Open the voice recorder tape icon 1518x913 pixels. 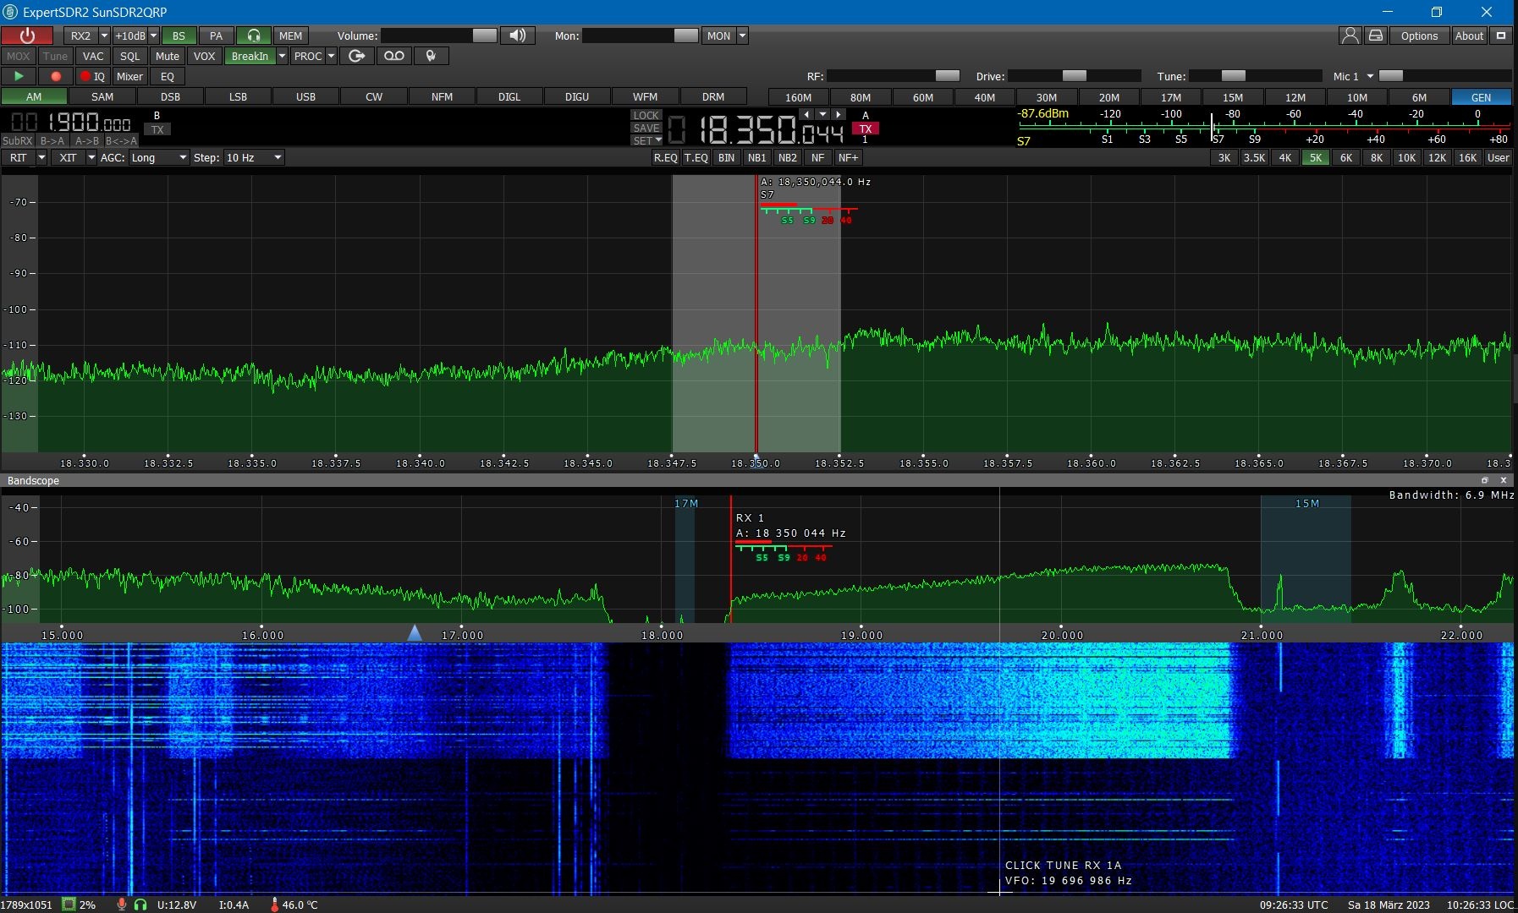click(x=393, y=56)
